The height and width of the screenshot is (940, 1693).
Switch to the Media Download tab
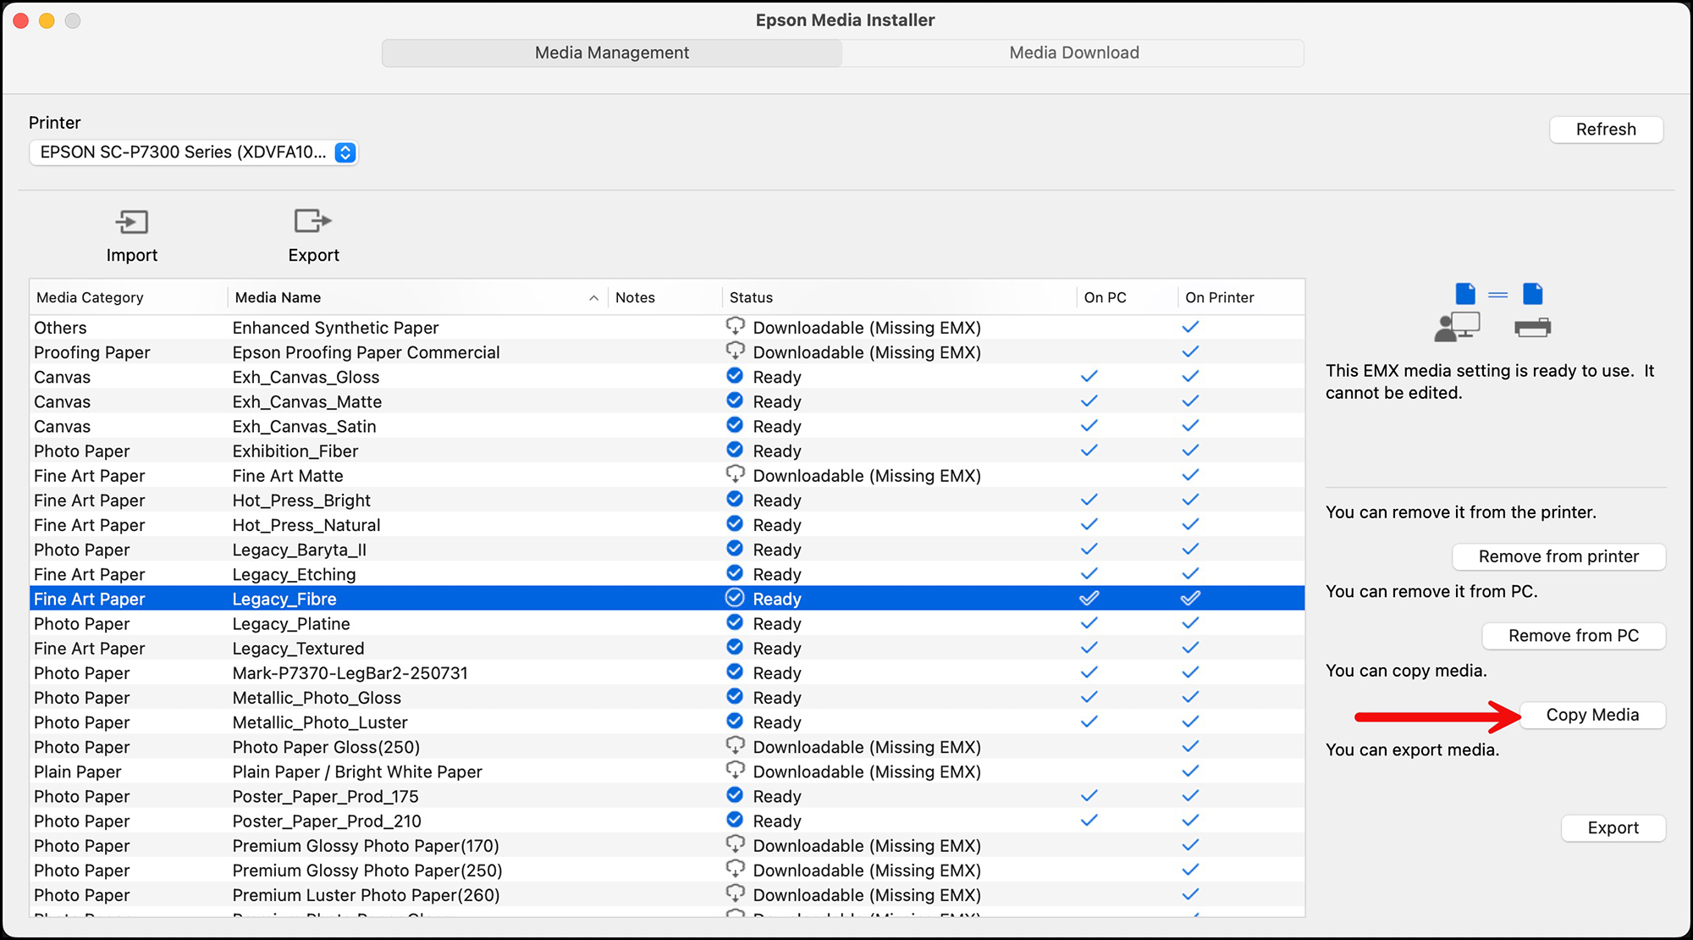click(1073, 53)
